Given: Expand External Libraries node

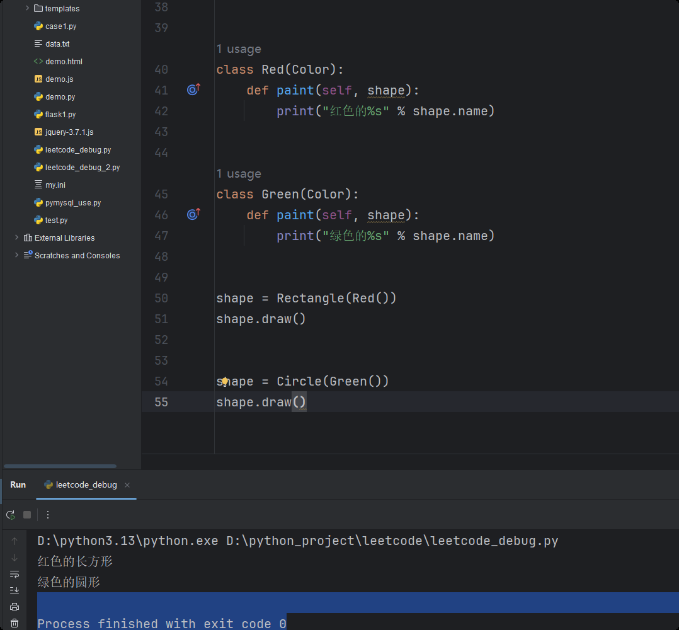Looking at the screenshot, I should click(16, 238).
